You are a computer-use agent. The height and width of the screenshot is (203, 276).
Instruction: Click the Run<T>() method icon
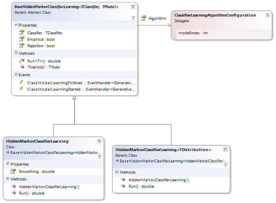21,61
